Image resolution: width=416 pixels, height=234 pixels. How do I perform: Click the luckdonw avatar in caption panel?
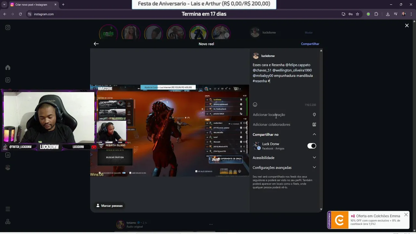coord(256,56)
